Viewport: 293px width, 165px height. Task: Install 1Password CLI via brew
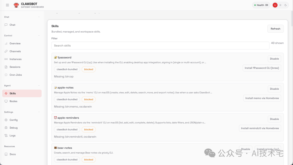click(262, 68)
